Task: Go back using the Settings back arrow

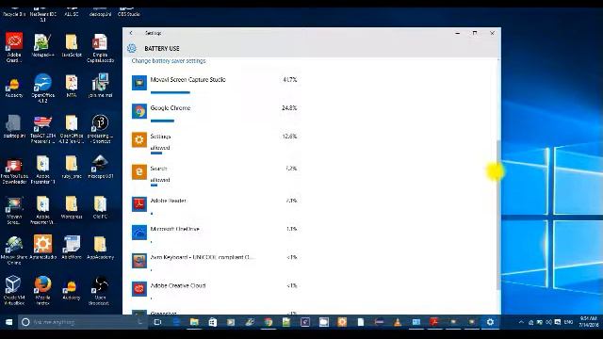Action: point(131,33)
